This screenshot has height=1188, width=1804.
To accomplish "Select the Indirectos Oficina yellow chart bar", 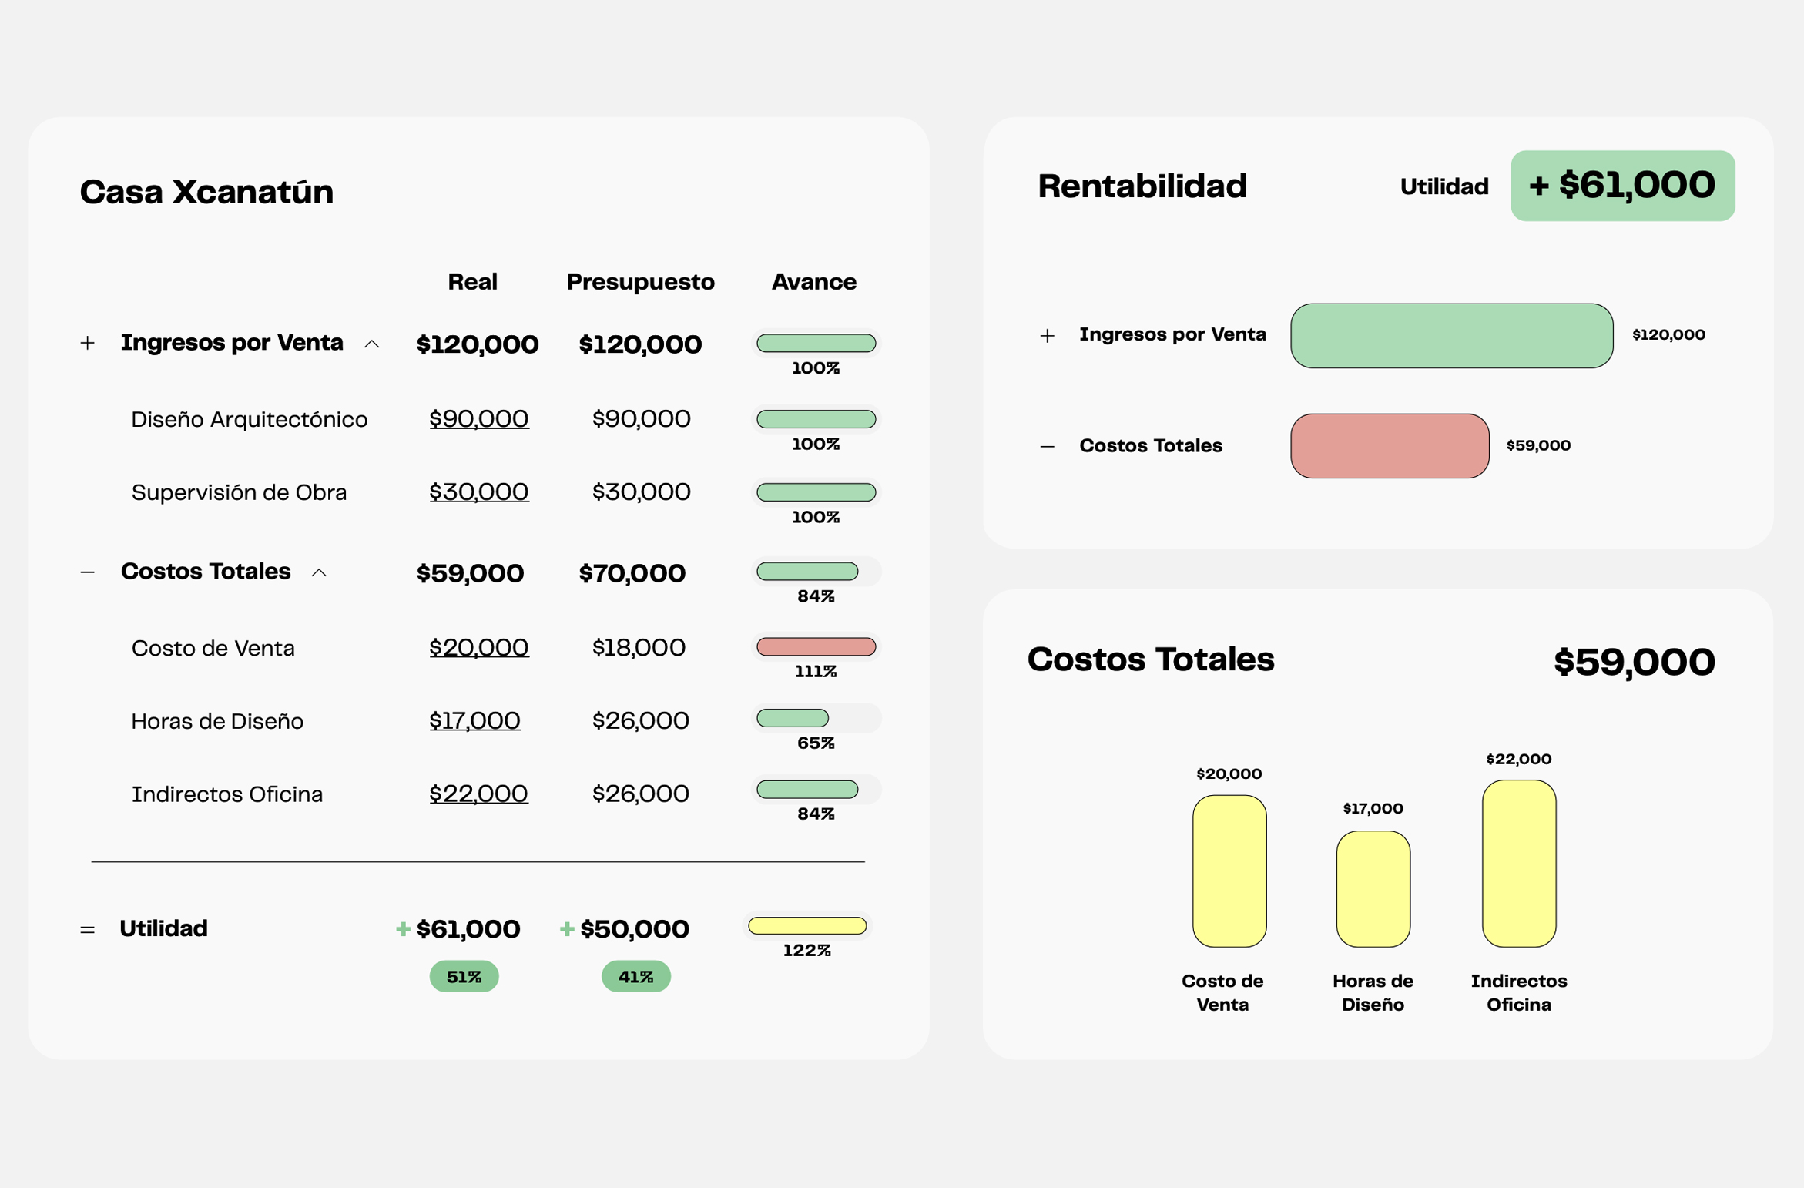I will coord(1518,863).
